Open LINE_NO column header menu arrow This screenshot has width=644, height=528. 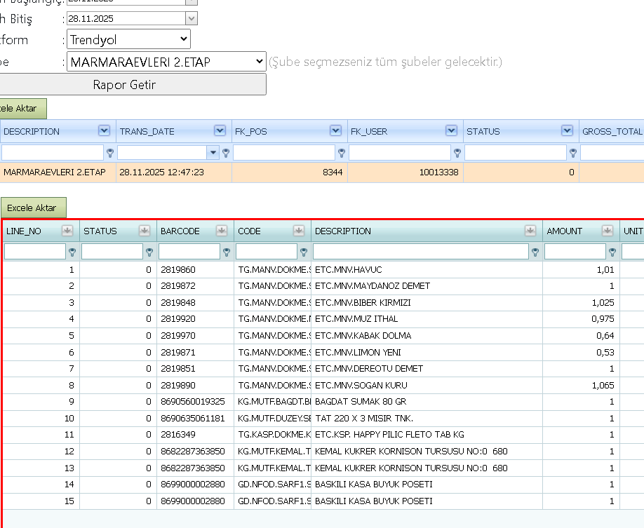67,231
